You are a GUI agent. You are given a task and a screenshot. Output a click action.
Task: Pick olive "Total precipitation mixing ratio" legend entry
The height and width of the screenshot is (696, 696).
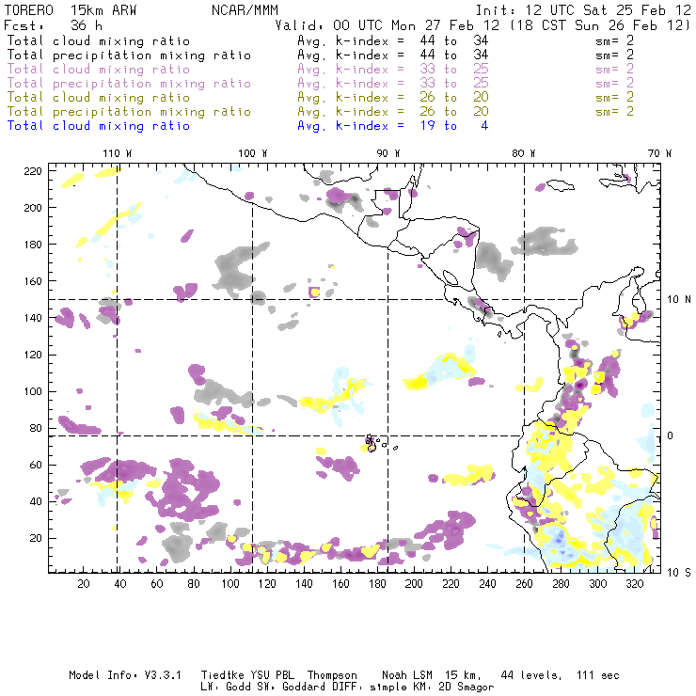(x=129, y=111)
